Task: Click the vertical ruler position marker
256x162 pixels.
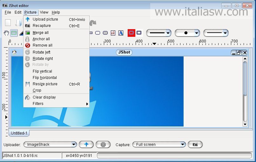Action: click(6, 117)
